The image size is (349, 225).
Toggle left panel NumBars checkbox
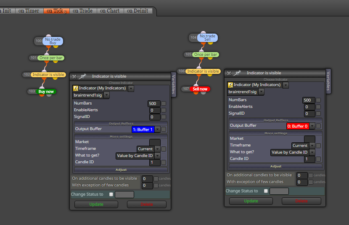[164, 104]
